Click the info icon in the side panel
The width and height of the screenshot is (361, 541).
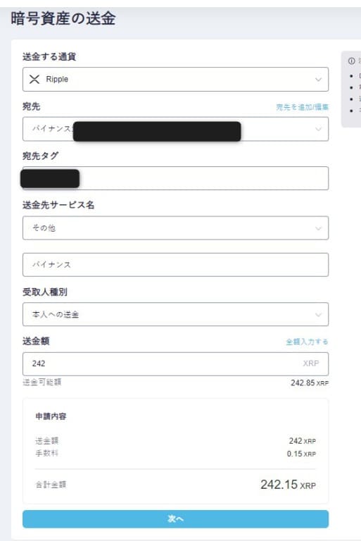[x=351, y=61]
